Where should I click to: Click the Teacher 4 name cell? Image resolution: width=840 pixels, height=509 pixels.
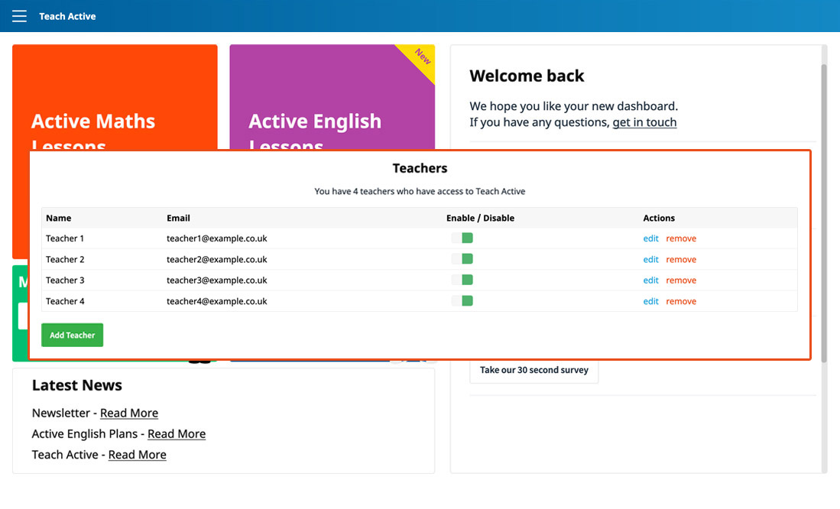(65, 301)
